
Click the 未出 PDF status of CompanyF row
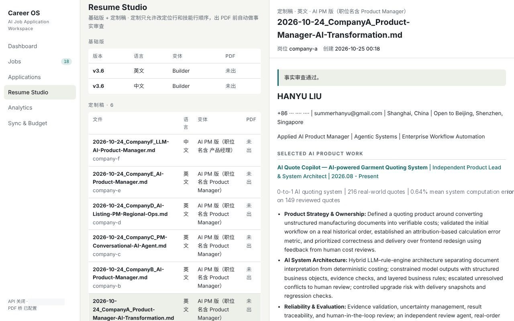pyautogui.click(x=249, y=146)
